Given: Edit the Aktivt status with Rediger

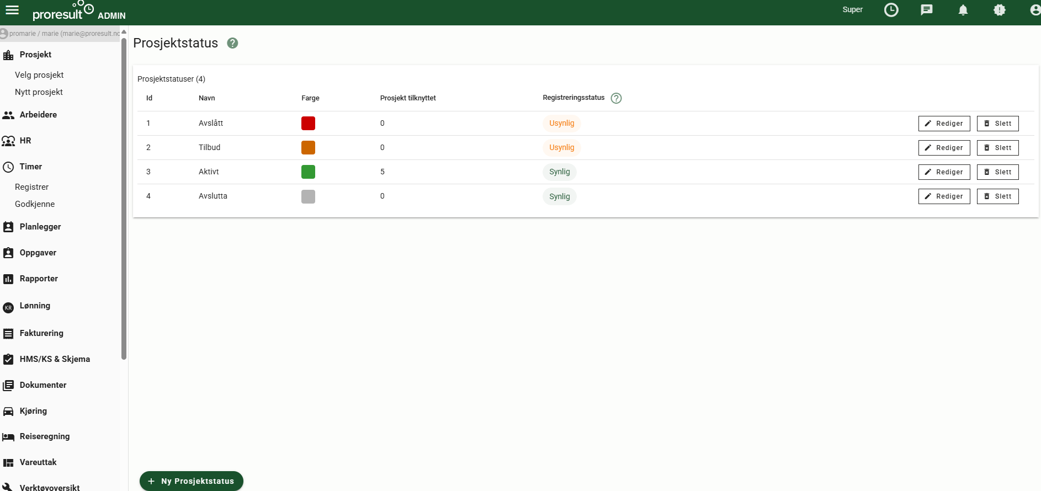Looking at the screenshot, I should (x=944, y=172).
